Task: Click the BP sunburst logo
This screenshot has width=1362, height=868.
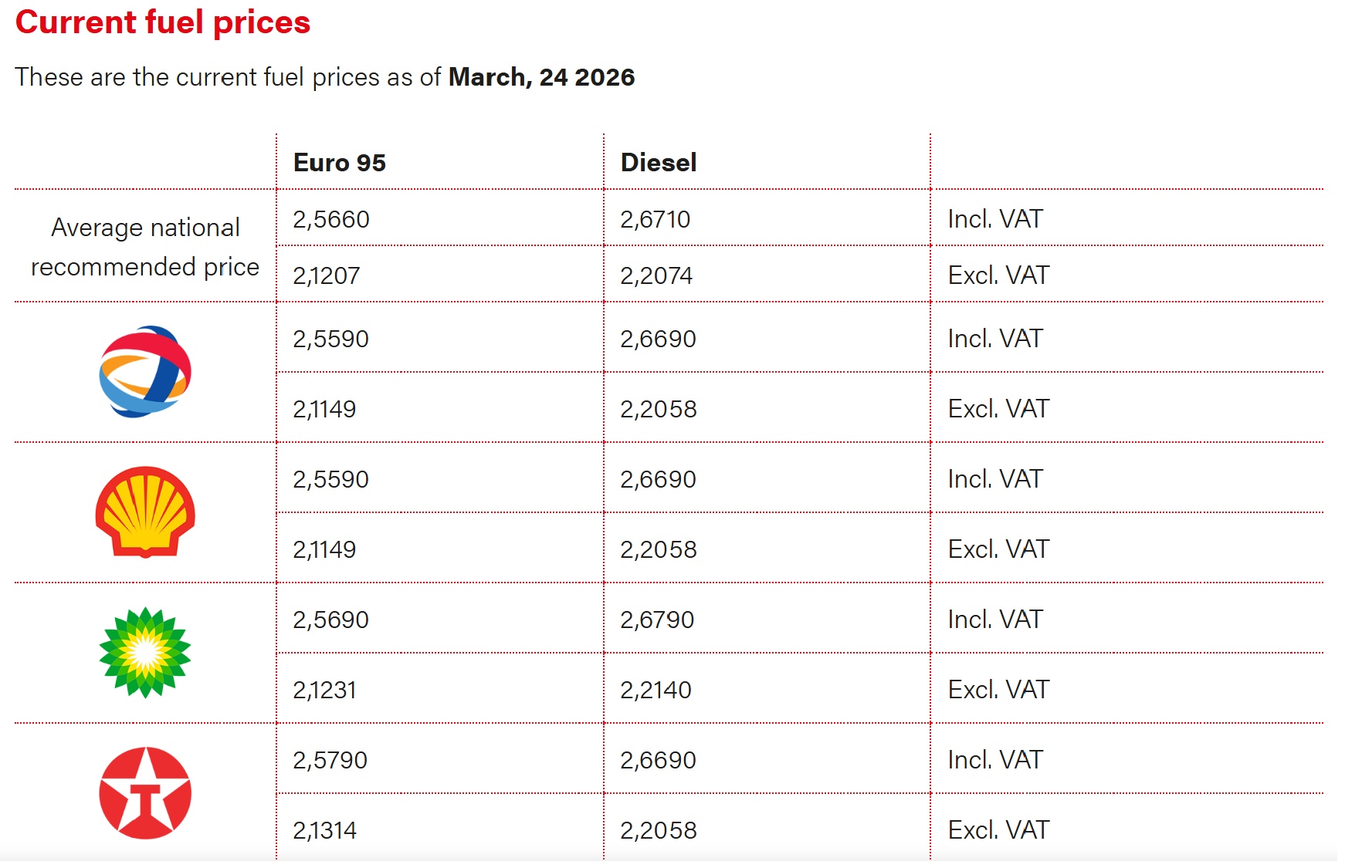Action: [145, 653]
